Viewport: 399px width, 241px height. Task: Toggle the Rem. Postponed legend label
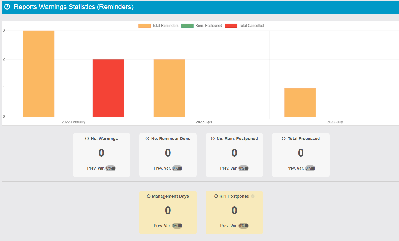click(209, 26)
